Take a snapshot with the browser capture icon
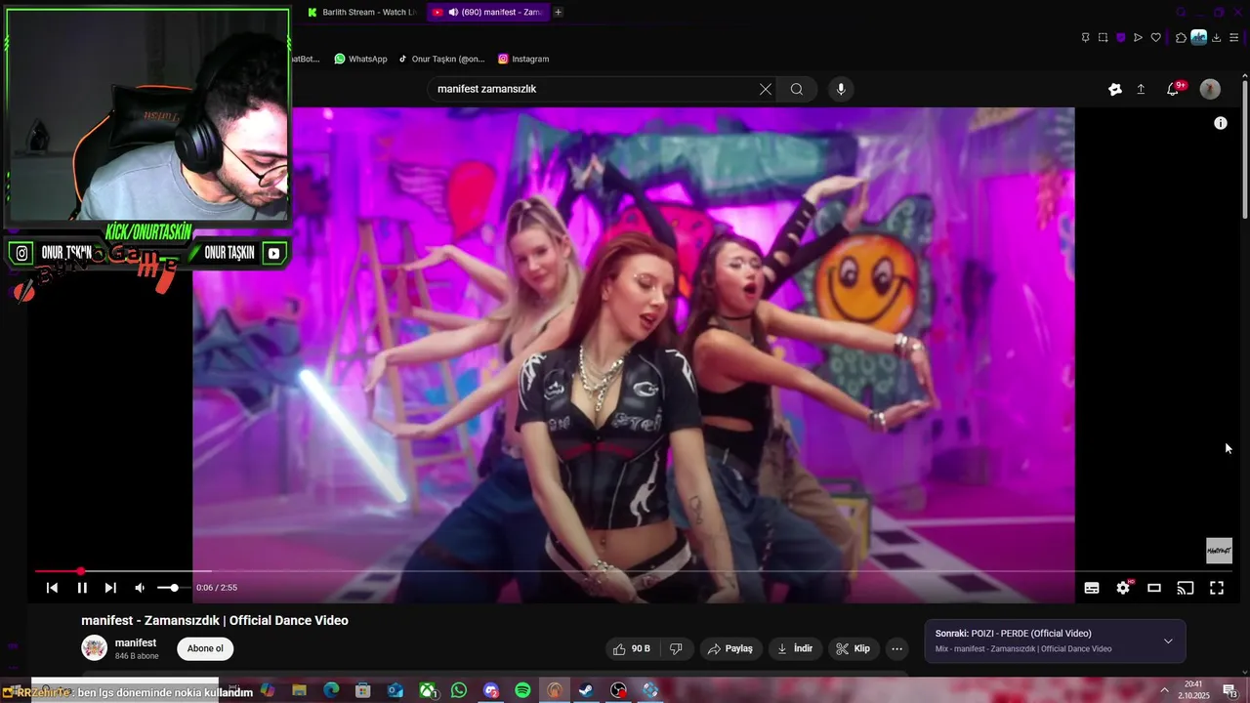The height and width of the screenshot is (703, 1250). pyautogui.click(x=1103, y=37)
